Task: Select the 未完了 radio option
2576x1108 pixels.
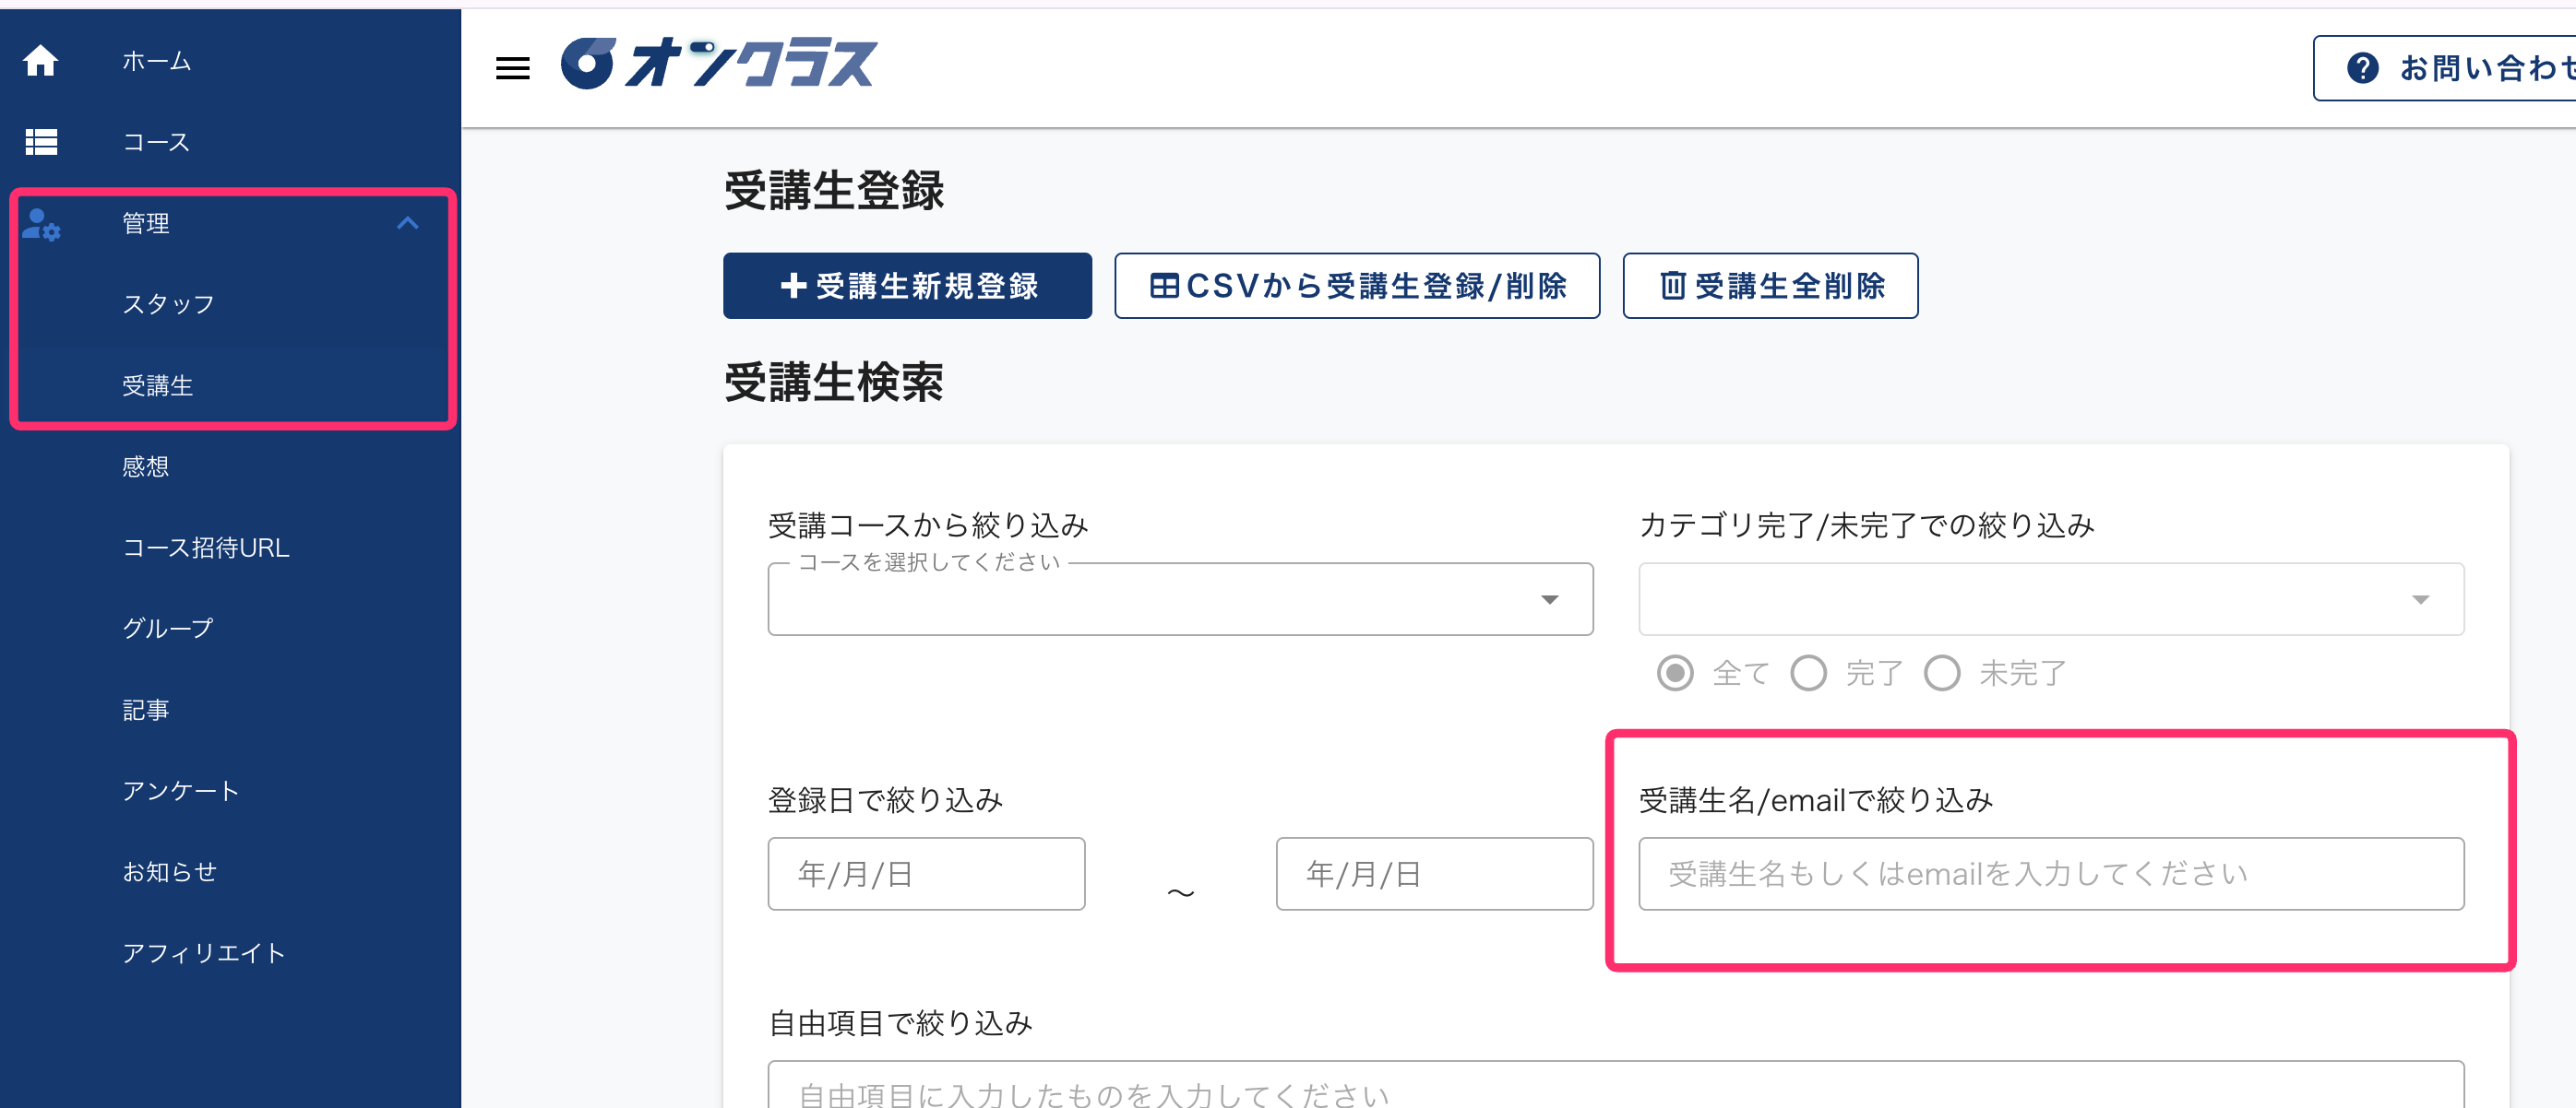Action: click(1942, 674)
